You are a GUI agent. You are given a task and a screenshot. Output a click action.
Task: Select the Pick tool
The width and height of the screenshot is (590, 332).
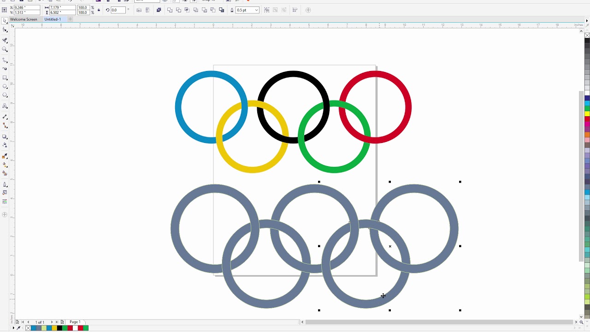(x=5, y=21)
